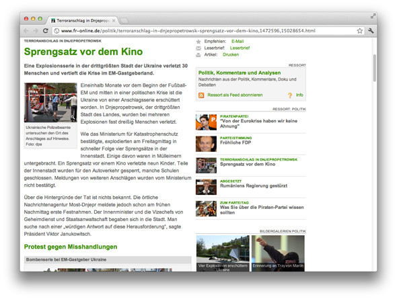397x299 pixels.
Task: Click the printer icon beside Artikel
Action: (199, 54)
